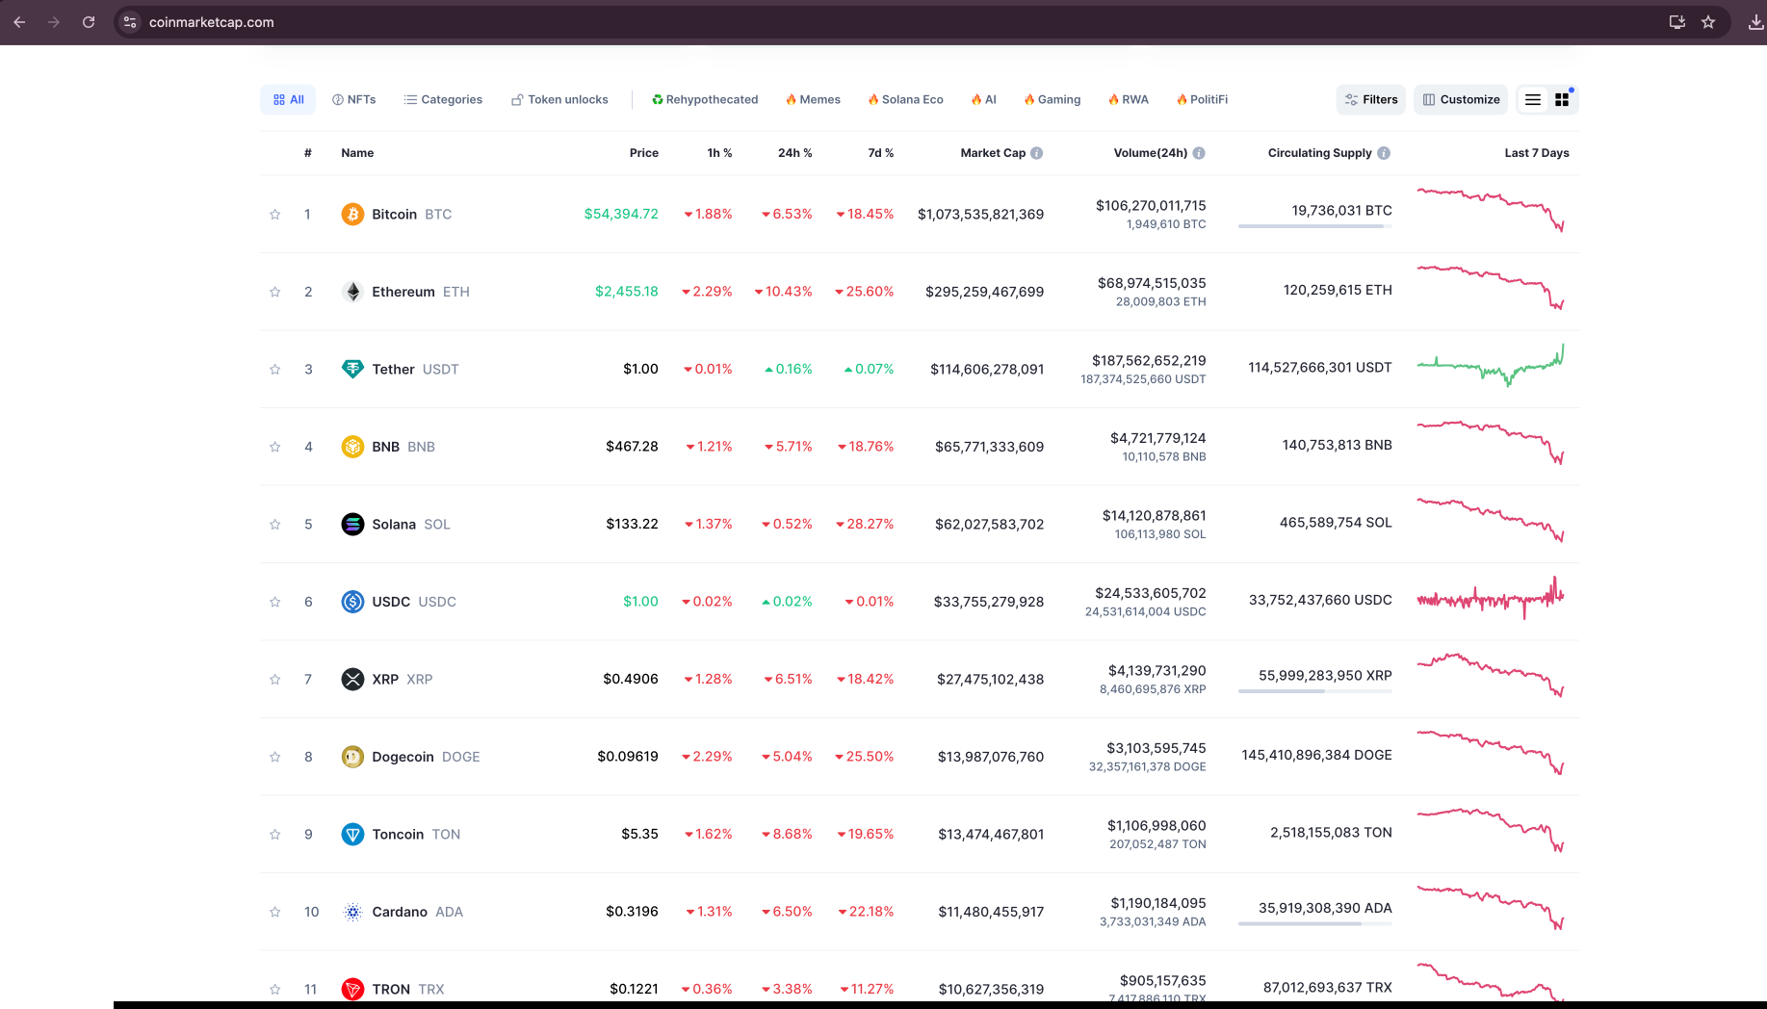Filter by AI category
Viewport: 1767px width, 1009px height.
click(983, 99)
